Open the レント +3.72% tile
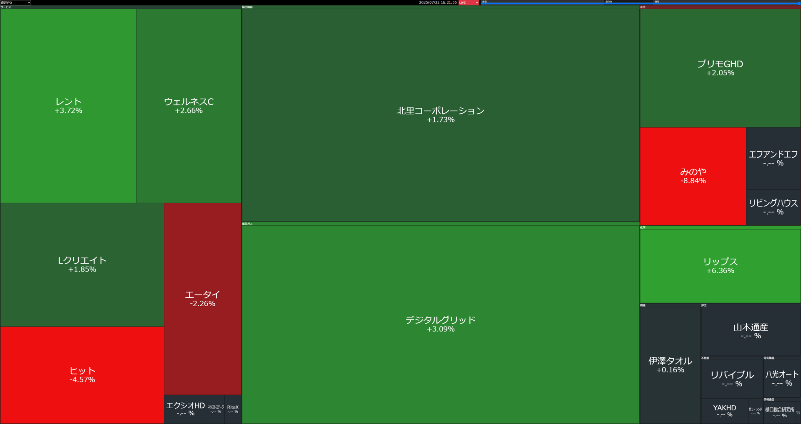This screenshot has width=801, height=424. [x=68, y=106]
